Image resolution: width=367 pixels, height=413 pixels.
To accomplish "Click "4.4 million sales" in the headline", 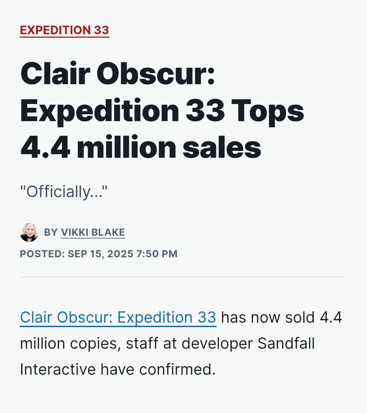I will tap(141, 147).
